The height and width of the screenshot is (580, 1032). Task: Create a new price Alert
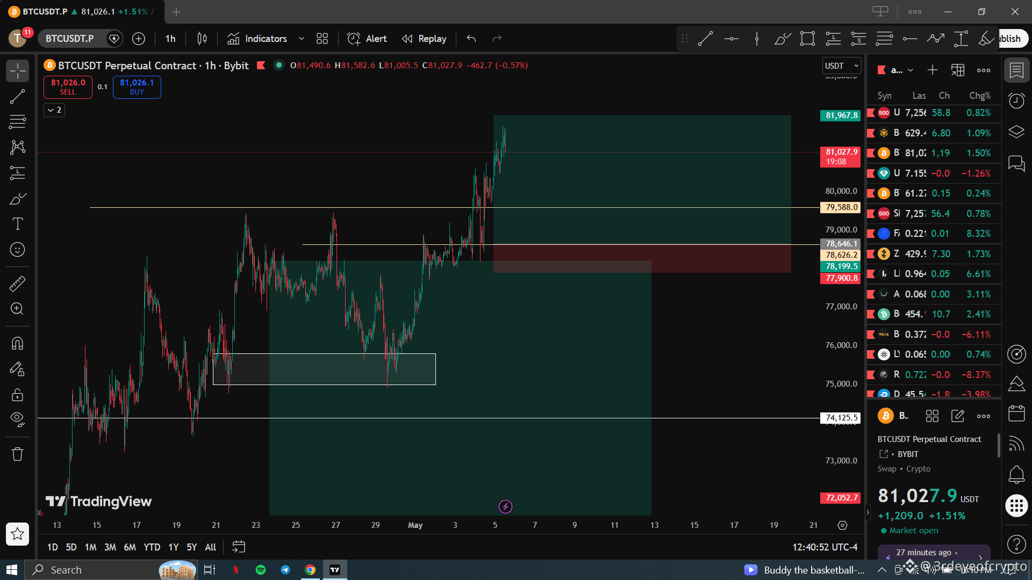pyautogui.click(x=367, y=39)
